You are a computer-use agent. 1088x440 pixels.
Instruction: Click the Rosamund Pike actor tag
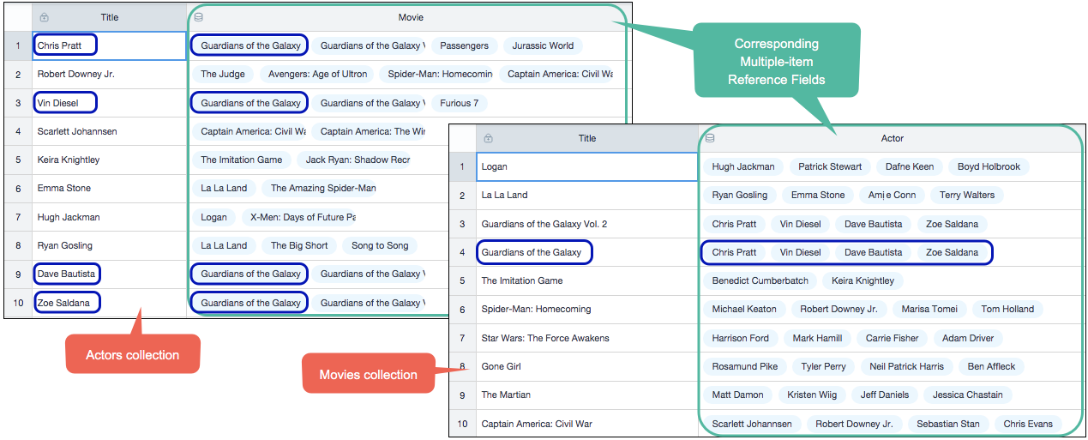coord(745,366)
